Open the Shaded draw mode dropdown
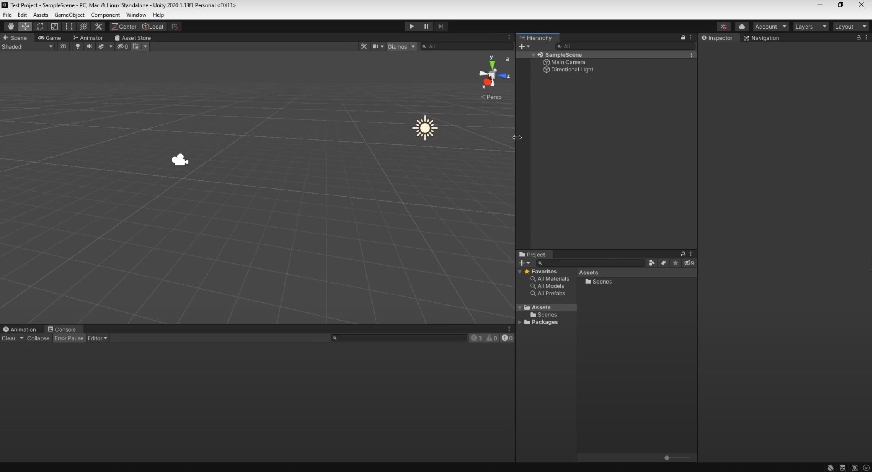The width and height of the screenshot is (872, 472). tap(27, 46)
